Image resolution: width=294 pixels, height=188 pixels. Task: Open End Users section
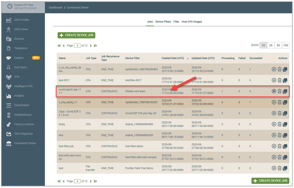click(x=20, y=67)
